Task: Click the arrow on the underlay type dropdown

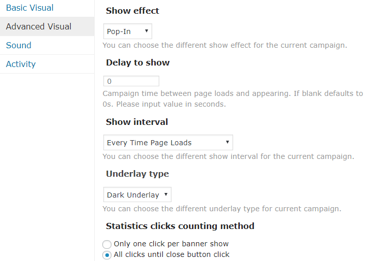Action: (x=166, y=195)
